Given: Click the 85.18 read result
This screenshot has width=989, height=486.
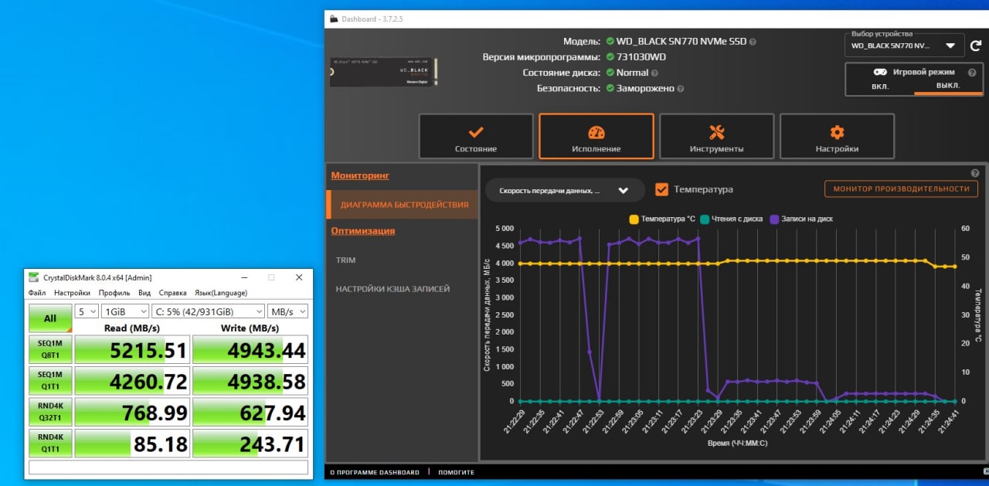Looking at the screenshot, I should tap(131, 444).
